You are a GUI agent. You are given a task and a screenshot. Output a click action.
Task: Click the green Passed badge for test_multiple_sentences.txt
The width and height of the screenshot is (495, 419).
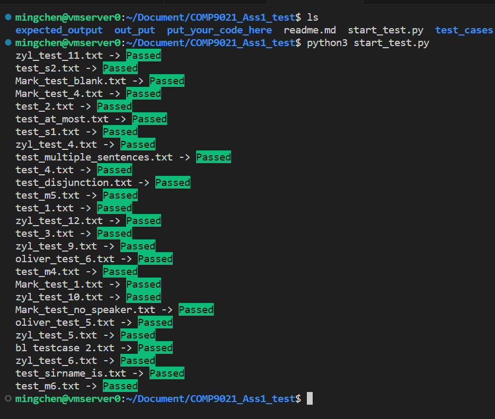[x=213, y=157]
